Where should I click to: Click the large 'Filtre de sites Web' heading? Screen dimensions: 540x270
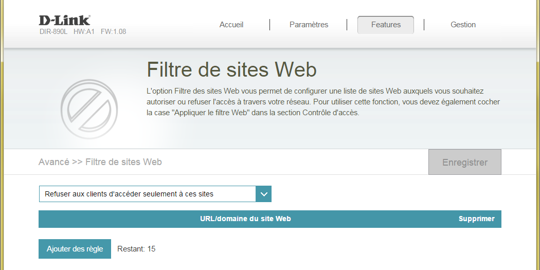pyautogui.click(x=231, y=69)
